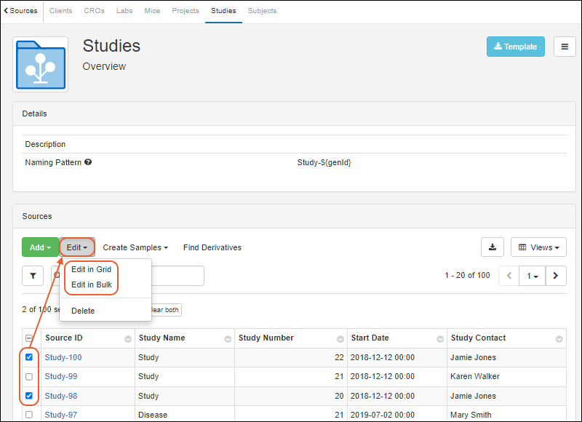
Task: Switch to the Subjects tab
Action: coord(262,11)
